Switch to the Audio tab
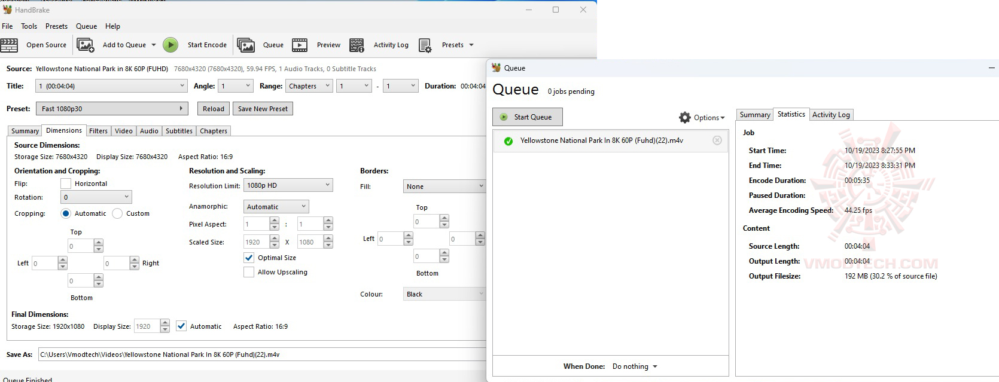The image size is (999, 382). tap(150, 131)
